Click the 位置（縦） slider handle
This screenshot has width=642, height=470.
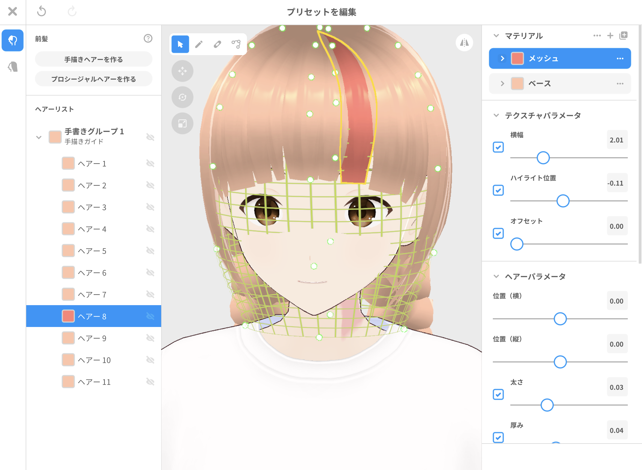point(560,362)
